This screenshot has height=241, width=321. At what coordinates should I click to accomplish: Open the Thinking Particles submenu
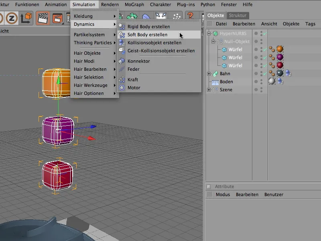click(x=94, y=43)
